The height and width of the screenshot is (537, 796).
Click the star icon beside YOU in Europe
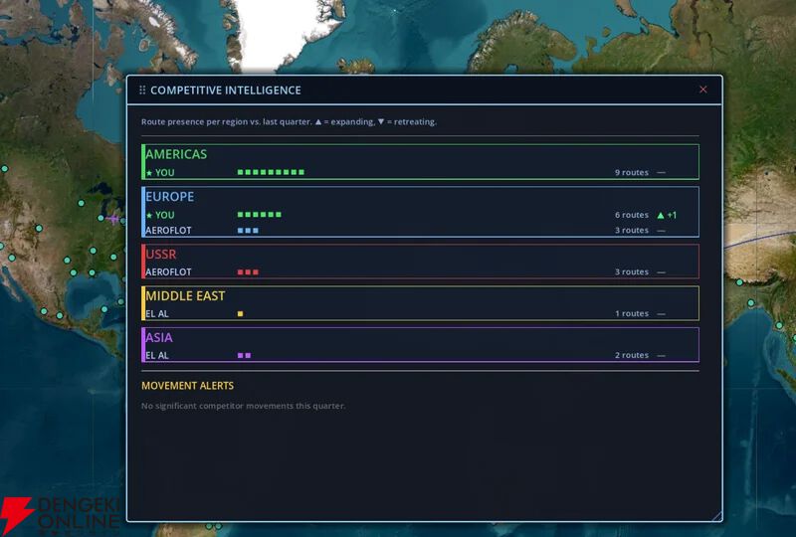pos(149,215)
